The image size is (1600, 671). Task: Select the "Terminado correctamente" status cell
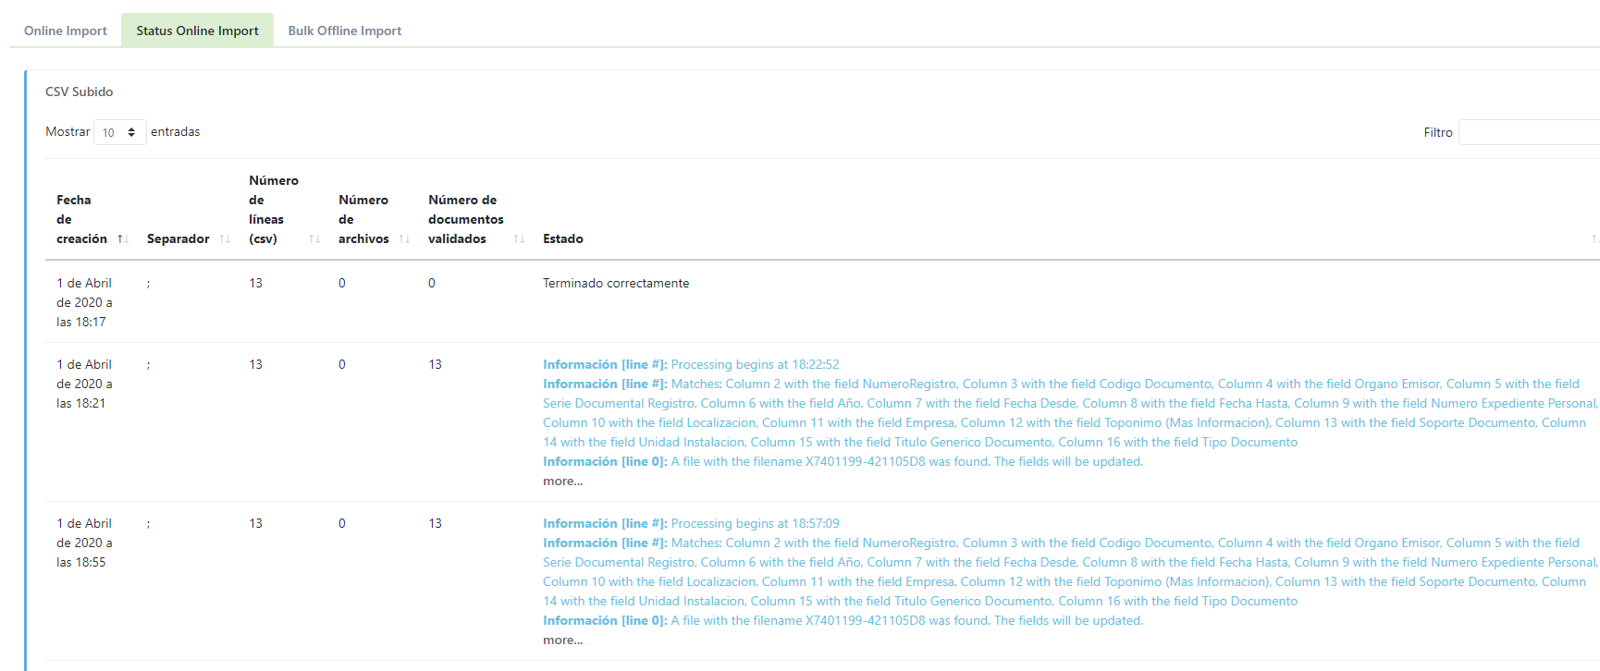[615, 284]
